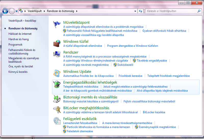Click the search magnifier icon

199,11
